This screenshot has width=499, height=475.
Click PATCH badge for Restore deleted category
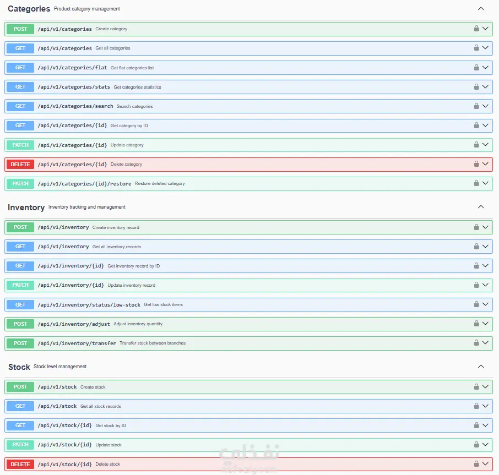coord(20,183)
